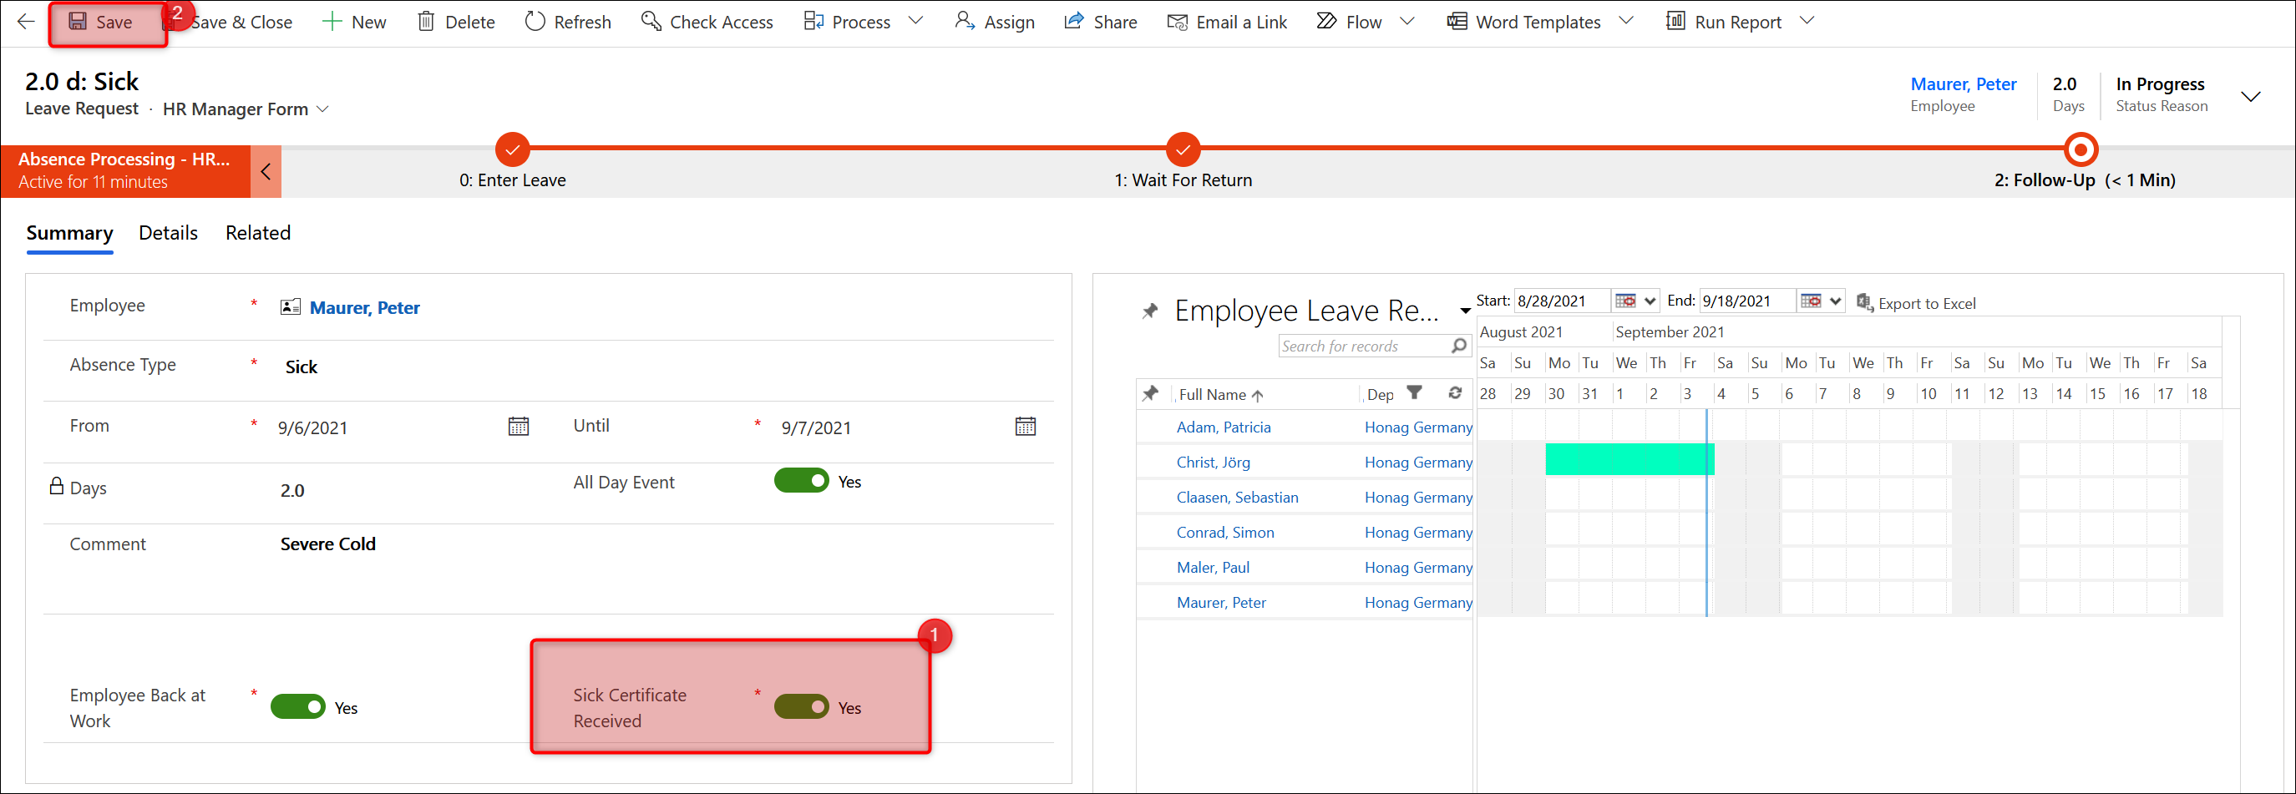Click the Save button
Viewport: 2296px width, 794px height.
point(102,23)
